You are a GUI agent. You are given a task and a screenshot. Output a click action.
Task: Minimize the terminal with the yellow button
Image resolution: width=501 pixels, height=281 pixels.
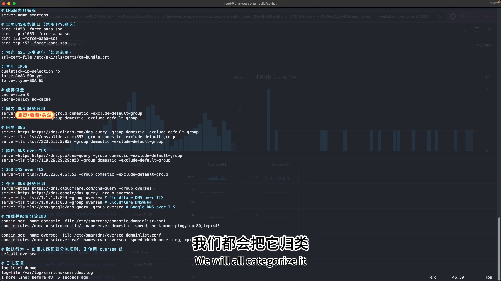[x=9, y=3]
